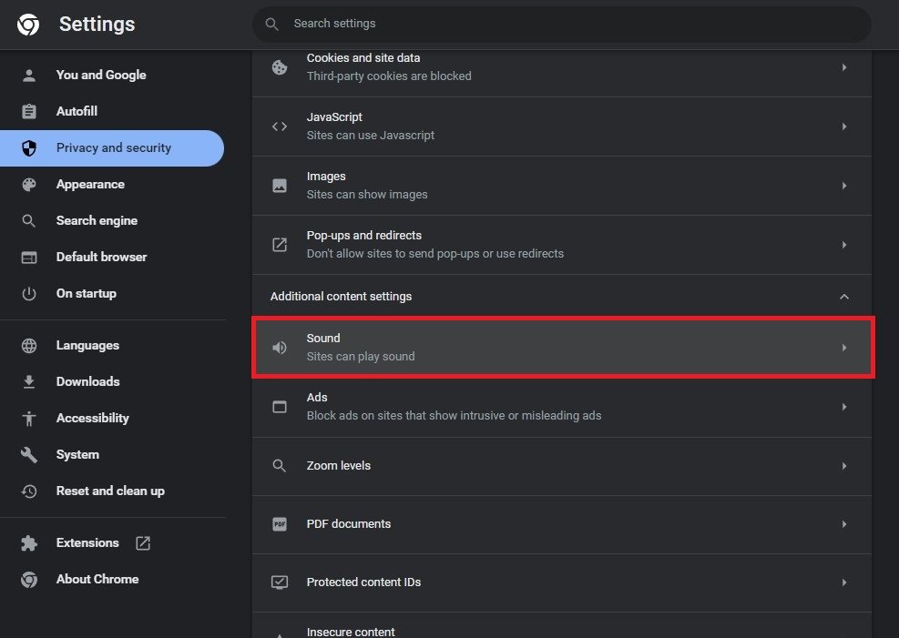Click the JavaScript code brackets icon

[x=280, y=127]
